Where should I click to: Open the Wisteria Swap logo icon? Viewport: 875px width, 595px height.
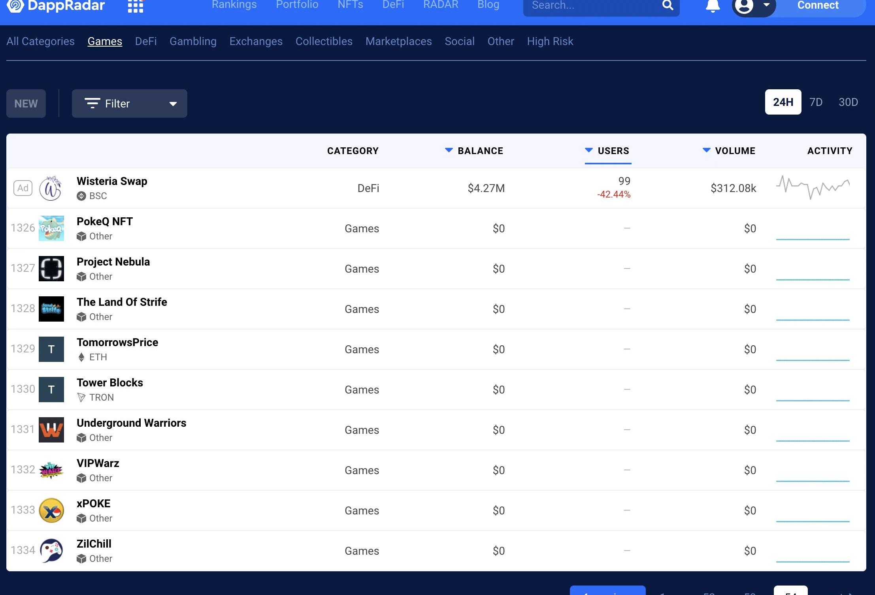(51, 188)
